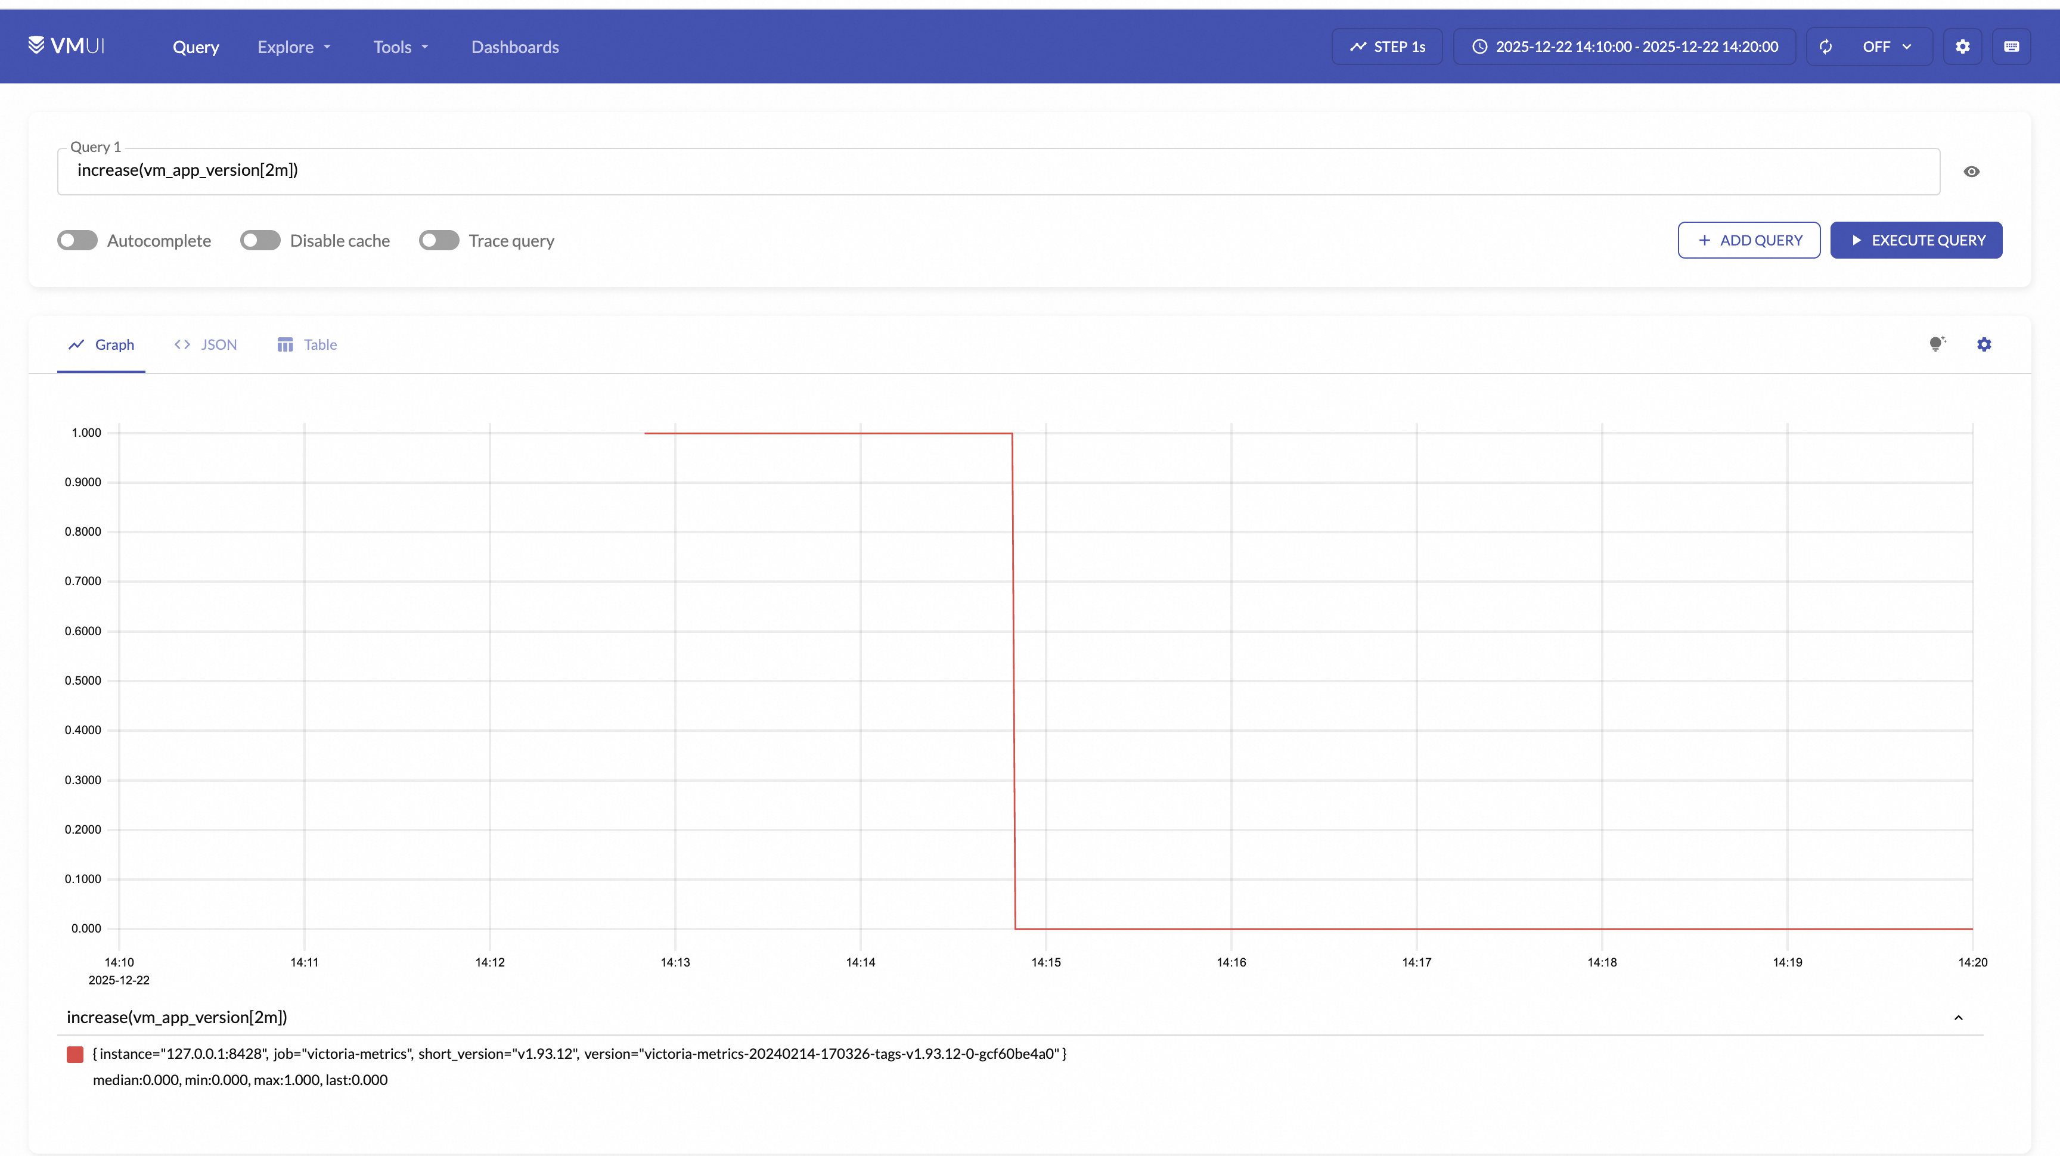The image size is (2060, 1156).
Task: Open graph settings gear icon
Action: (1984, 344)
